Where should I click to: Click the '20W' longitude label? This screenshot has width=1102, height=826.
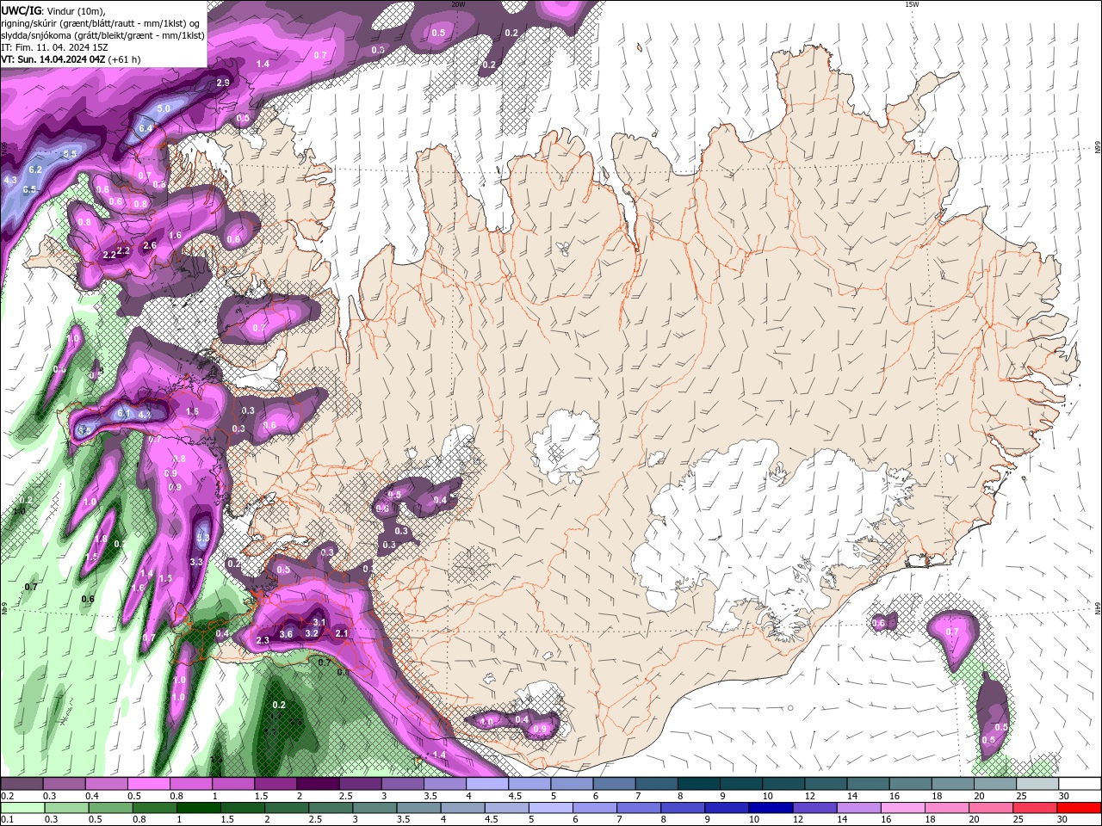tap(458, 4)
